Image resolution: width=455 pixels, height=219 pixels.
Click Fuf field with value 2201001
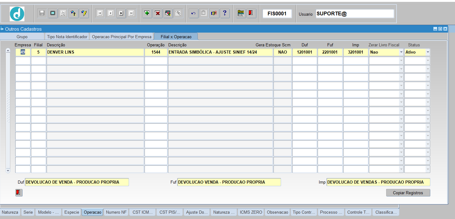330,52
